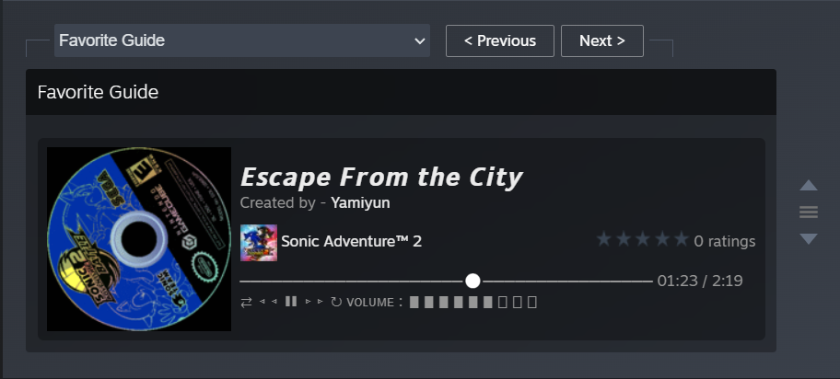Click the Next > button
The height and width of the screenshot is (379, 840).
602,40
